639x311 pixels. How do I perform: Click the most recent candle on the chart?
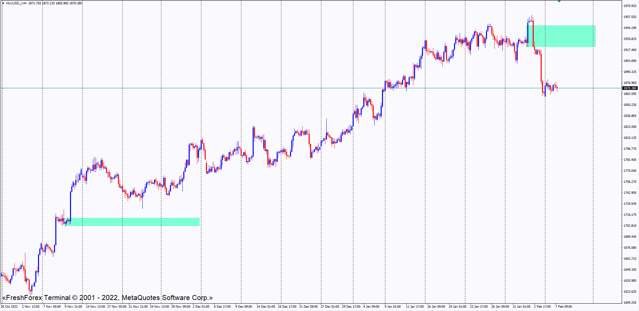[557, 88]
